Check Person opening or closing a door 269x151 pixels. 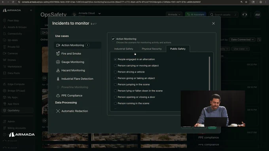coord(115,97)
